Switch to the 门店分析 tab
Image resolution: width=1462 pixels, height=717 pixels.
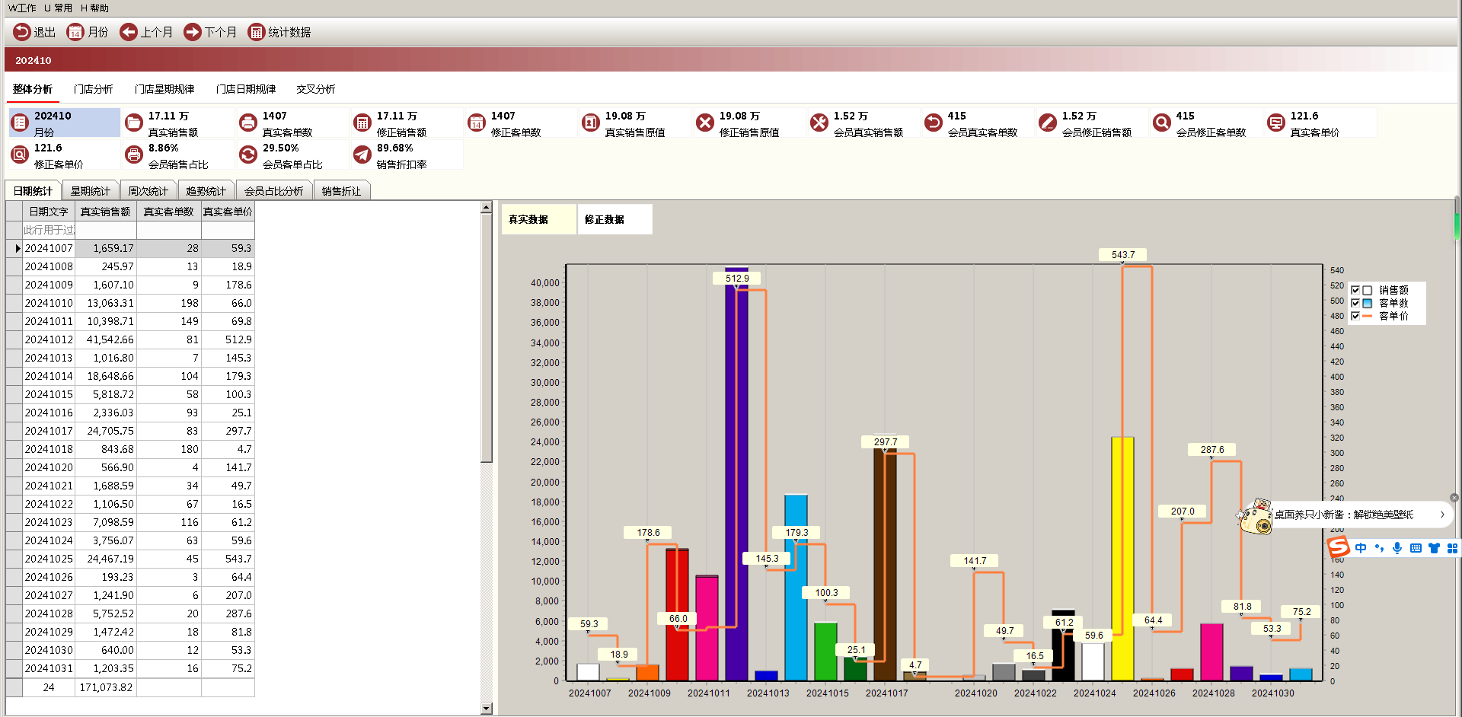coord(93,89)
